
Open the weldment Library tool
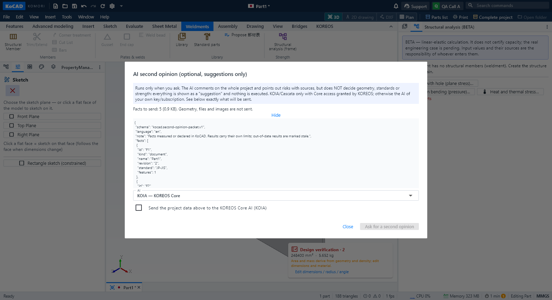pos(182,40)
